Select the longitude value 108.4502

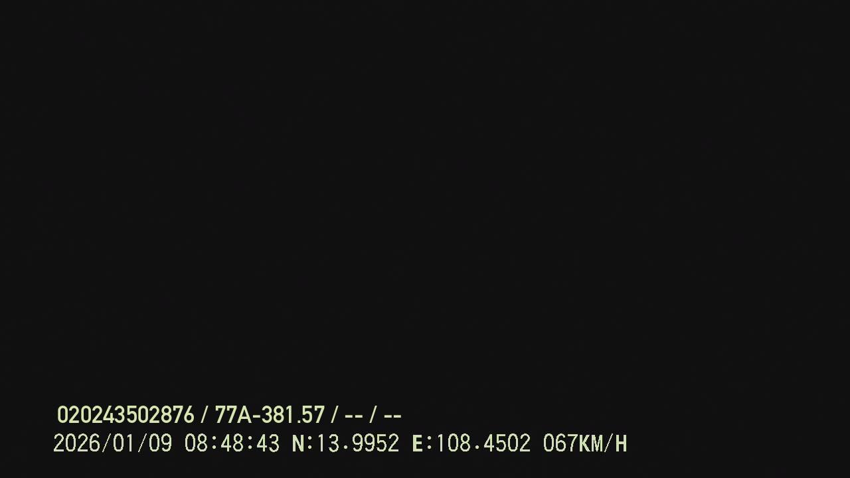pos(483,443)
